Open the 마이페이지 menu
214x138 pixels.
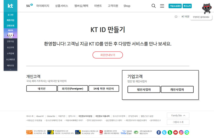coord(43,6)
